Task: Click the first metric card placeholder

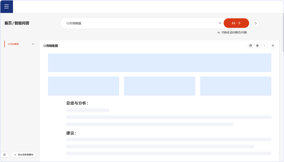Action: (83, 86)
